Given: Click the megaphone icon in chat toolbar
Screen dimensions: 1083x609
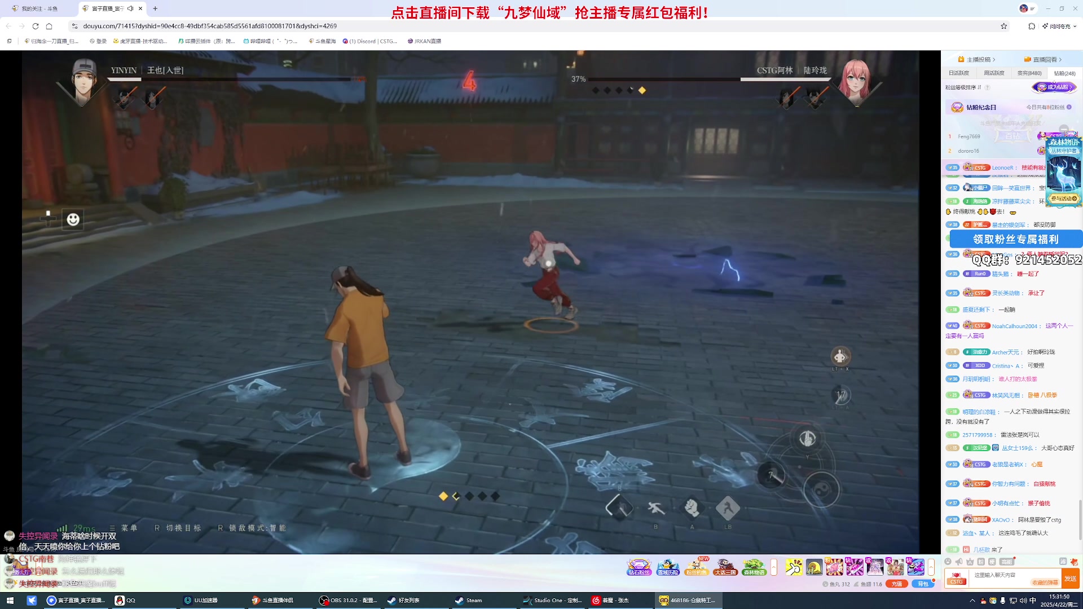Looking at the screenshot, I should click(959, 562).
